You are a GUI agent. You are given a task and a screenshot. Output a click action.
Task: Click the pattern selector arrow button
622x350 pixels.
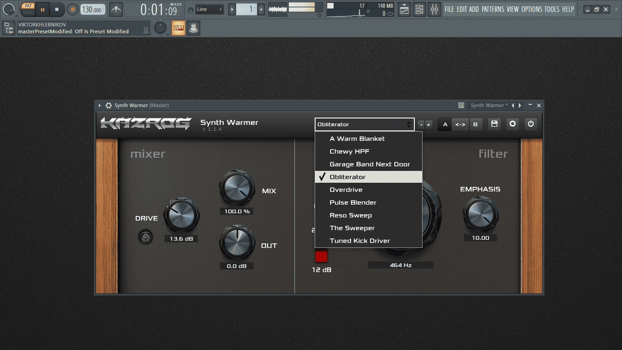click(x=232, y=9)
